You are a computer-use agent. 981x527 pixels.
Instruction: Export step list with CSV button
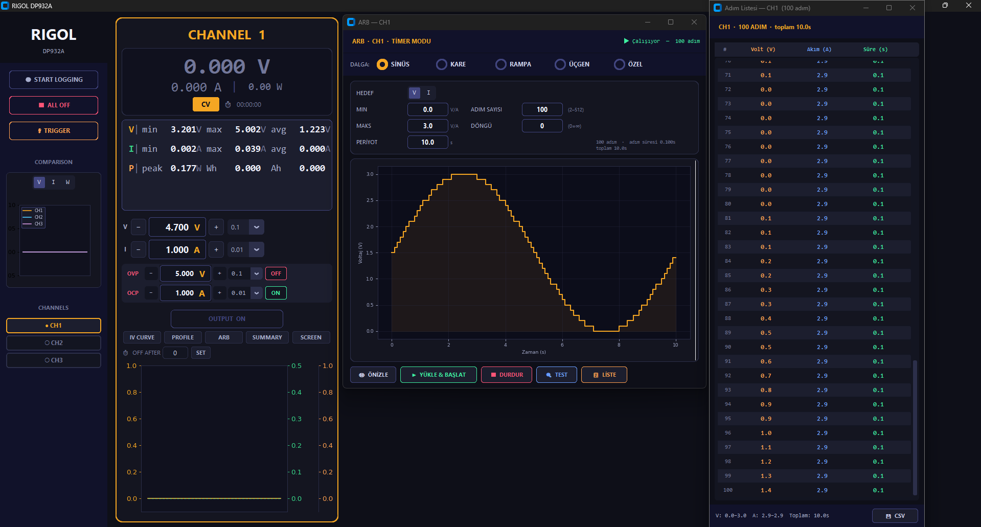pyautogui.click(x=895, y=516)
